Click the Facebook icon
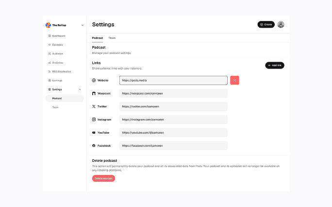Screen dimensions: 332x207 [94, 146]
